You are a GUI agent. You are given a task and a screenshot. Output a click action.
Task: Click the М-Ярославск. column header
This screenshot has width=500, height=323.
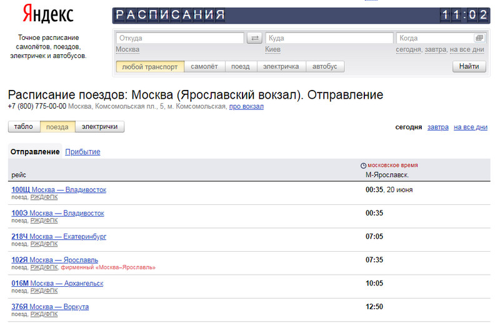387,175
